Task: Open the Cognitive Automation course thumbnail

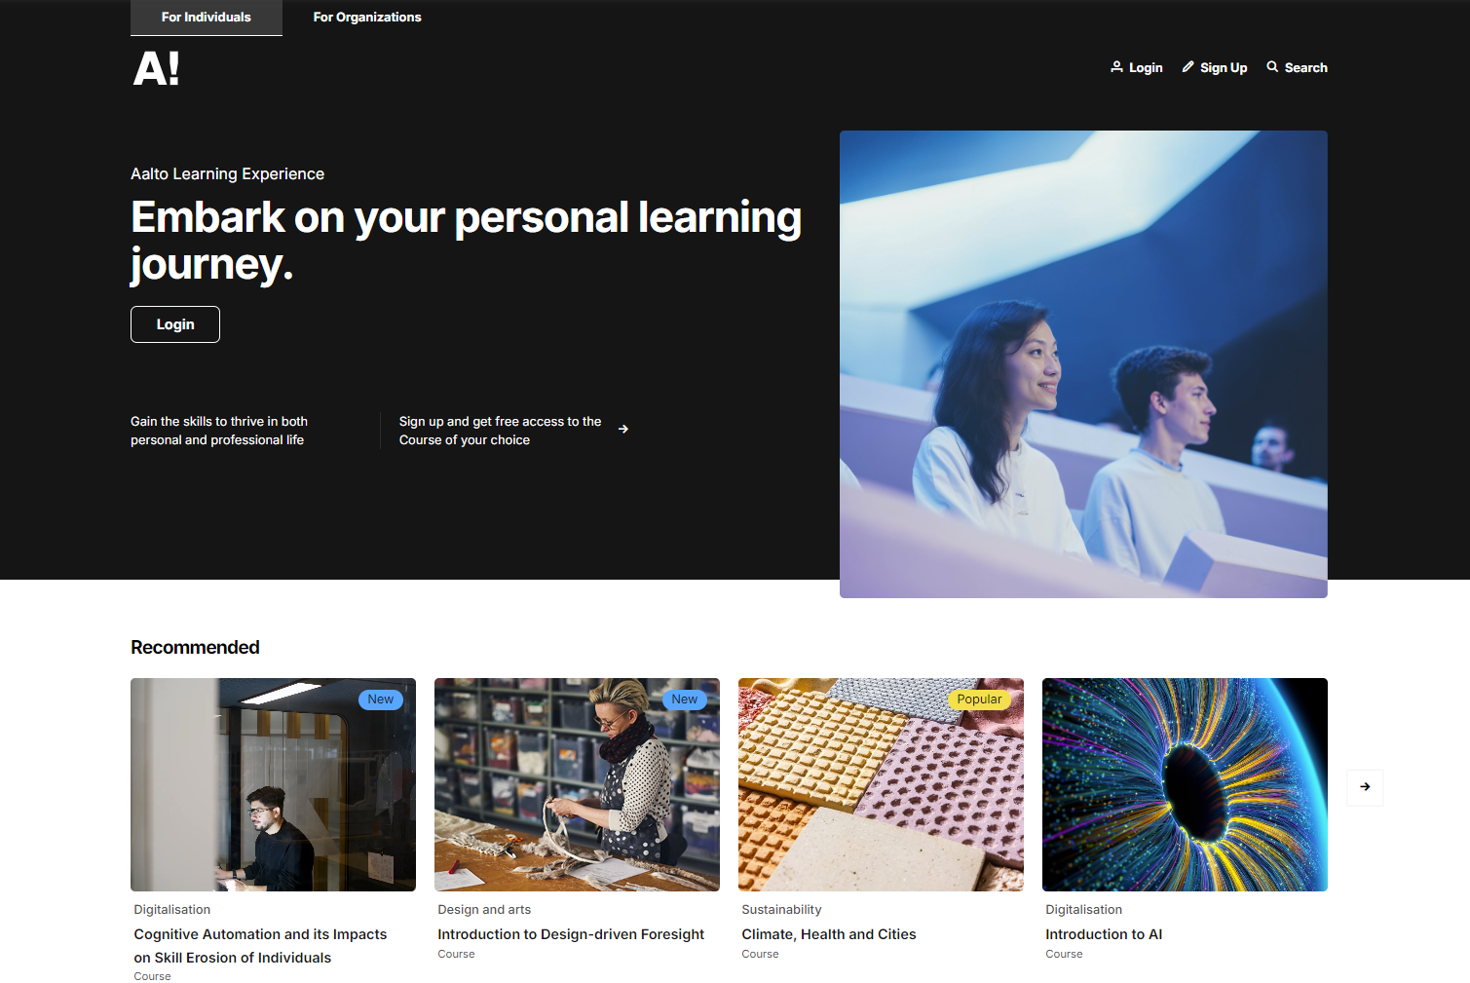Action: tap(273, 784)
